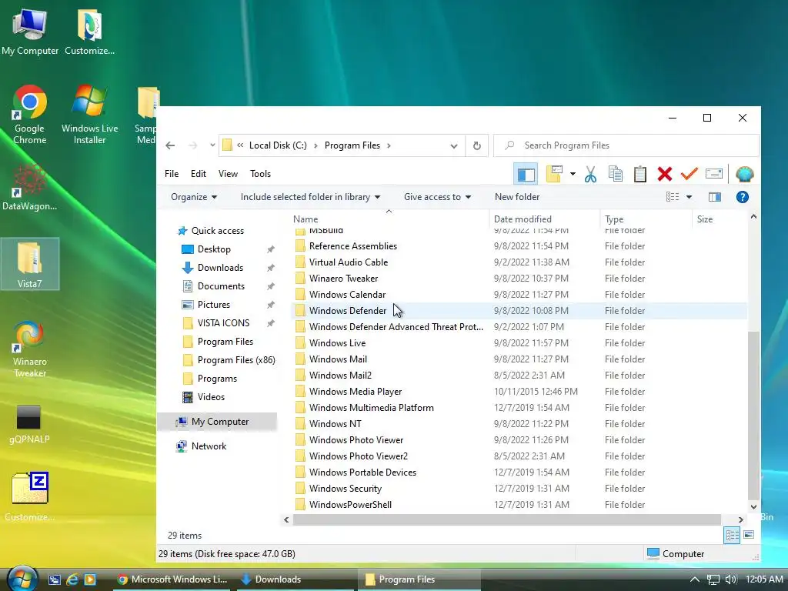Click the horizontal scrollbar right arrow
This screenshot has width=788, height=591.
pyautogui.click(x=740, y=519)
